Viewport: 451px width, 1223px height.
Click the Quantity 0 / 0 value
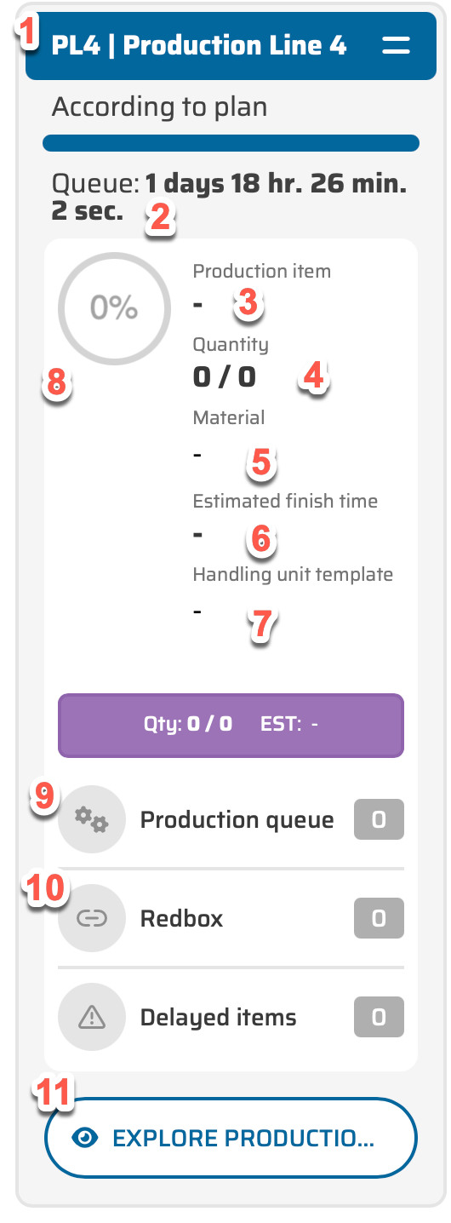click(x=225, y=376)
